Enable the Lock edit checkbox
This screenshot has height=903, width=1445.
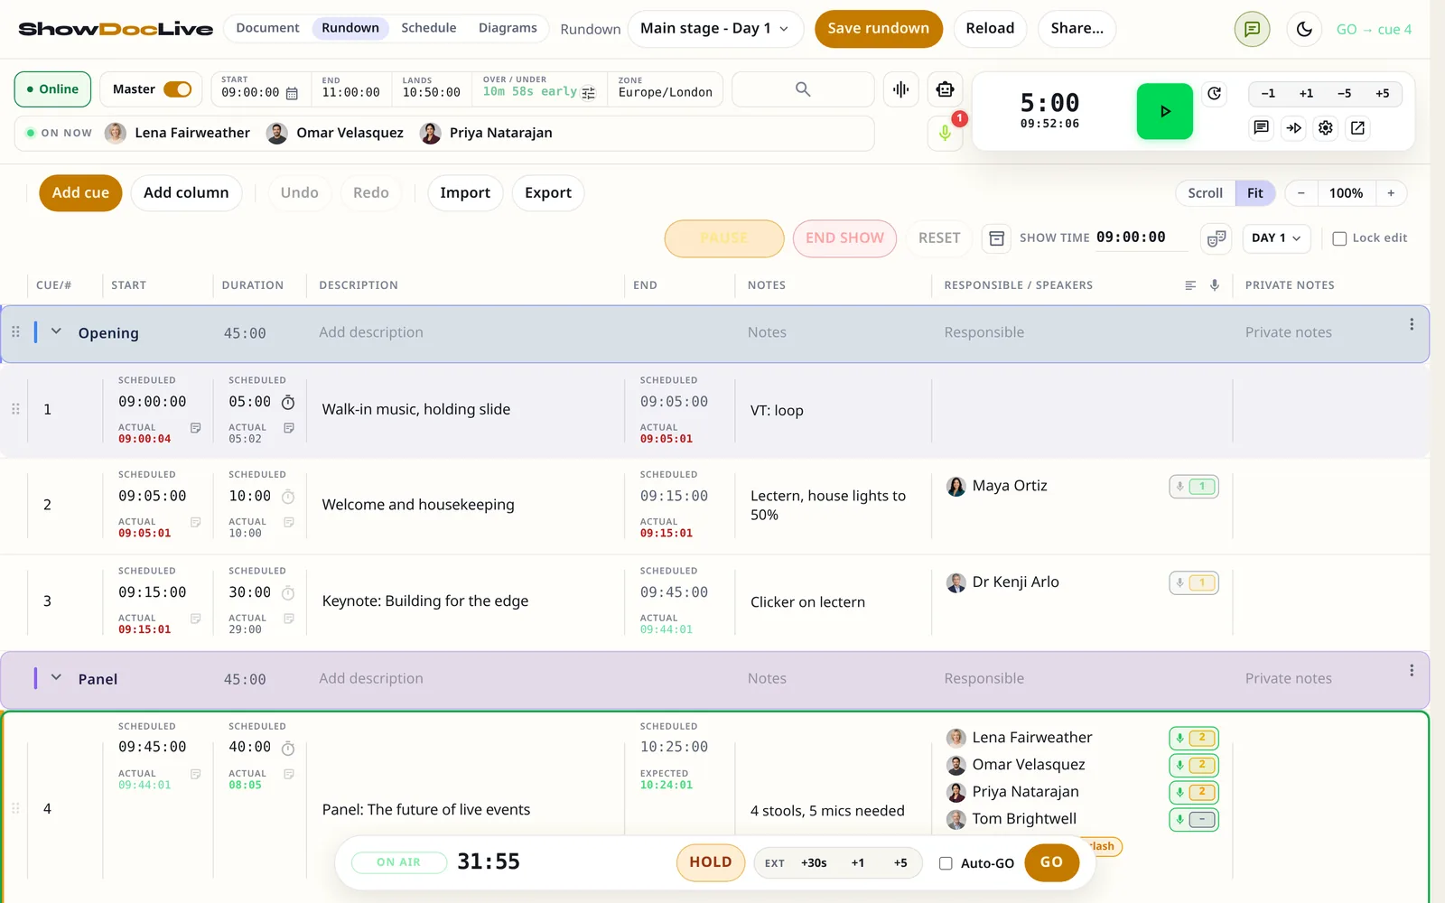tap(1339, 238)
